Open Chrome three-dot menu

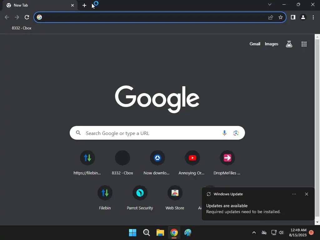(313, 17)
